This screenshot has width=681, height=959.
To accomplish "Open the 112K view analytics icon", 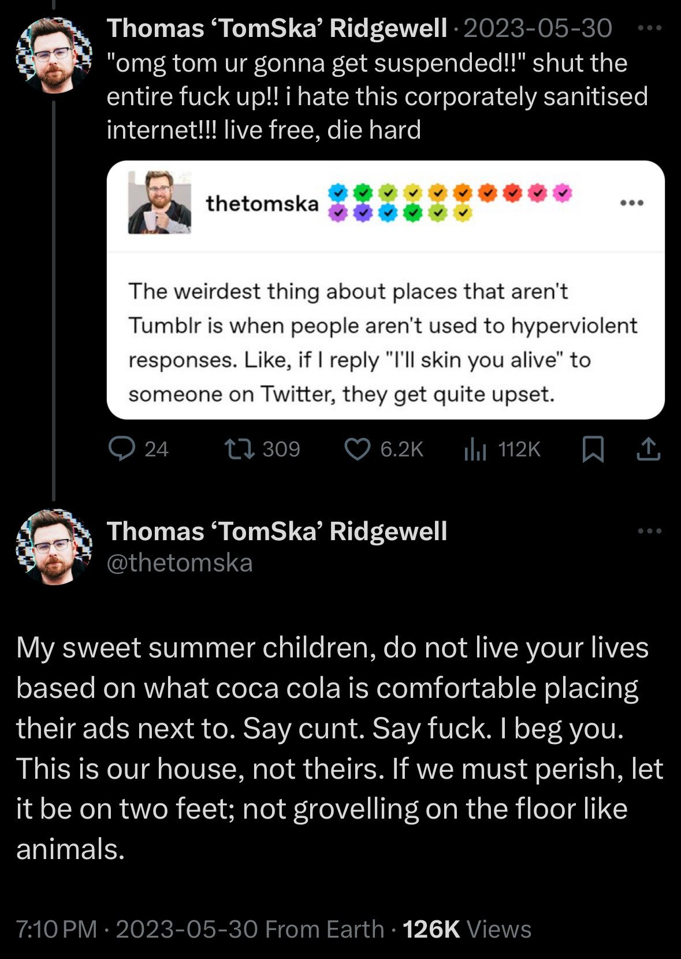I will pos(475,449).
